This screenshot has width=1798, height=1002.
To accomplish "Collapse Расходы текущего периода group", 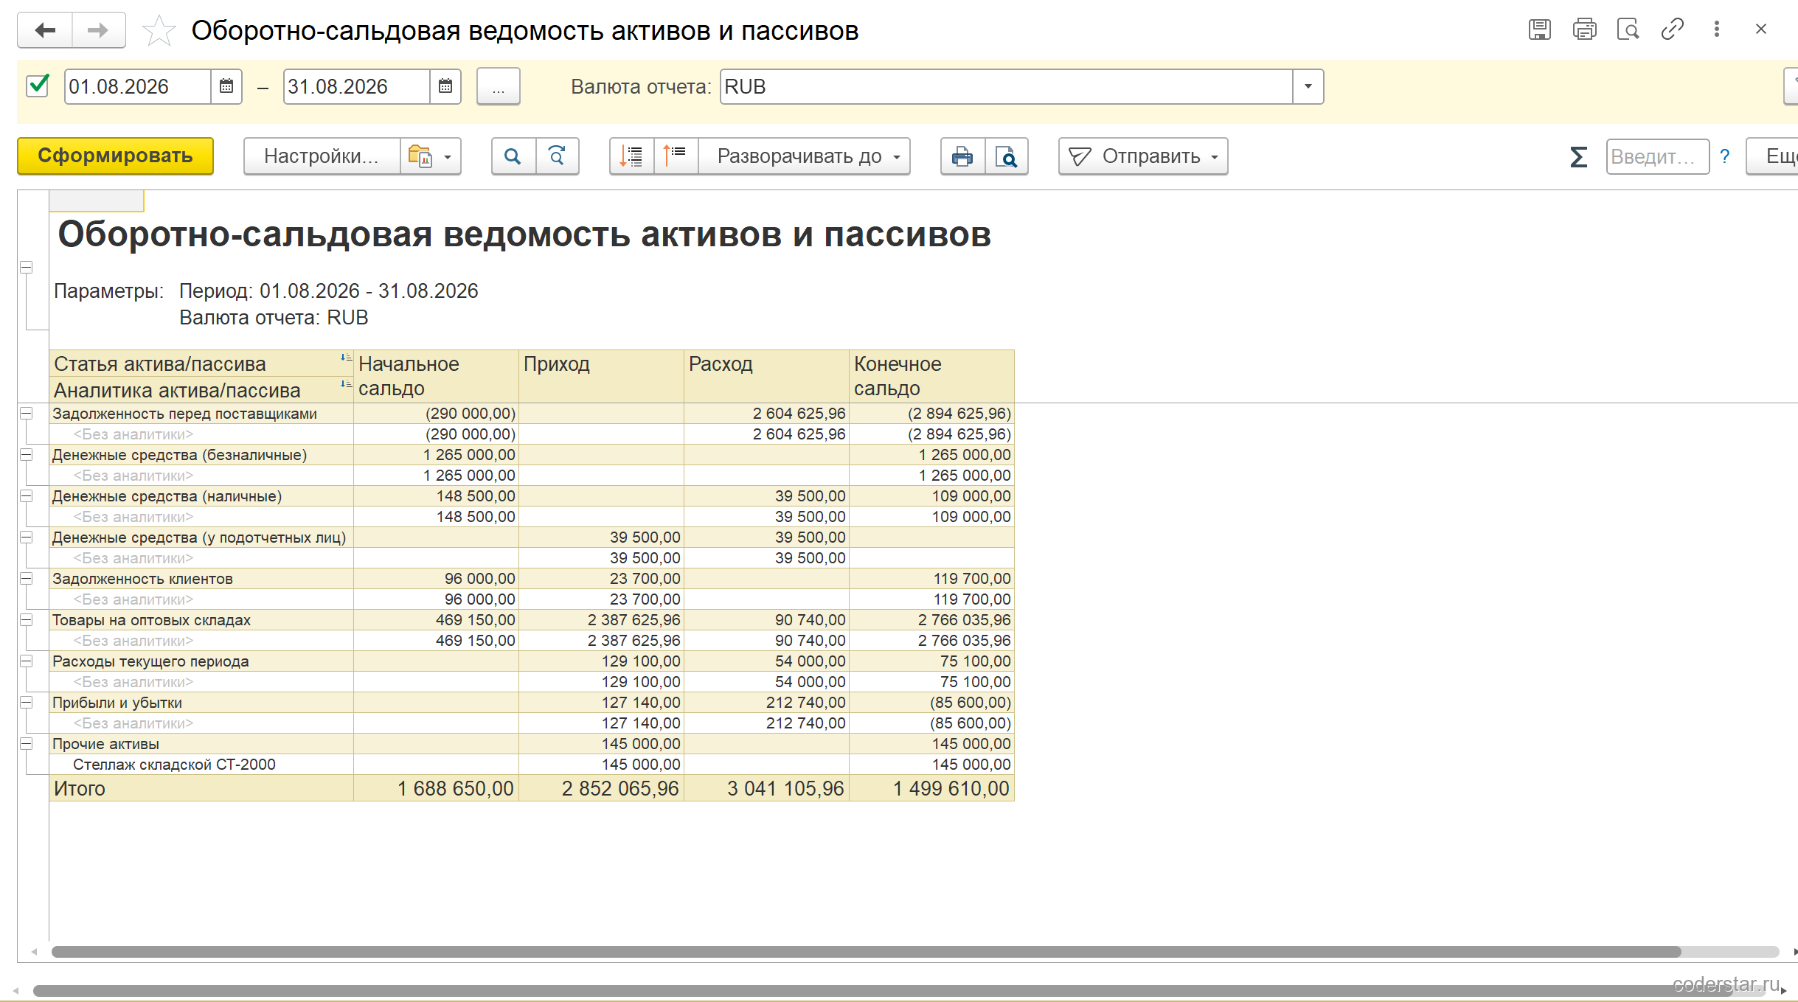I will point(26,661).
